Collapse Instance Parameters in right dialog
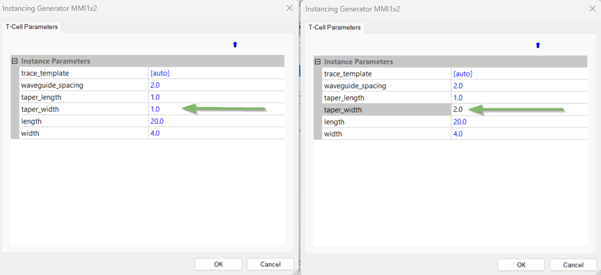Screen dimensions: 601x275 [x=318, y=61]
